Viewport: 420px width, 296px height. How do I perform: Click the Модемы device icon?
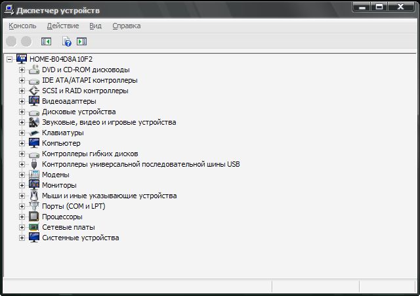point(34,175)
